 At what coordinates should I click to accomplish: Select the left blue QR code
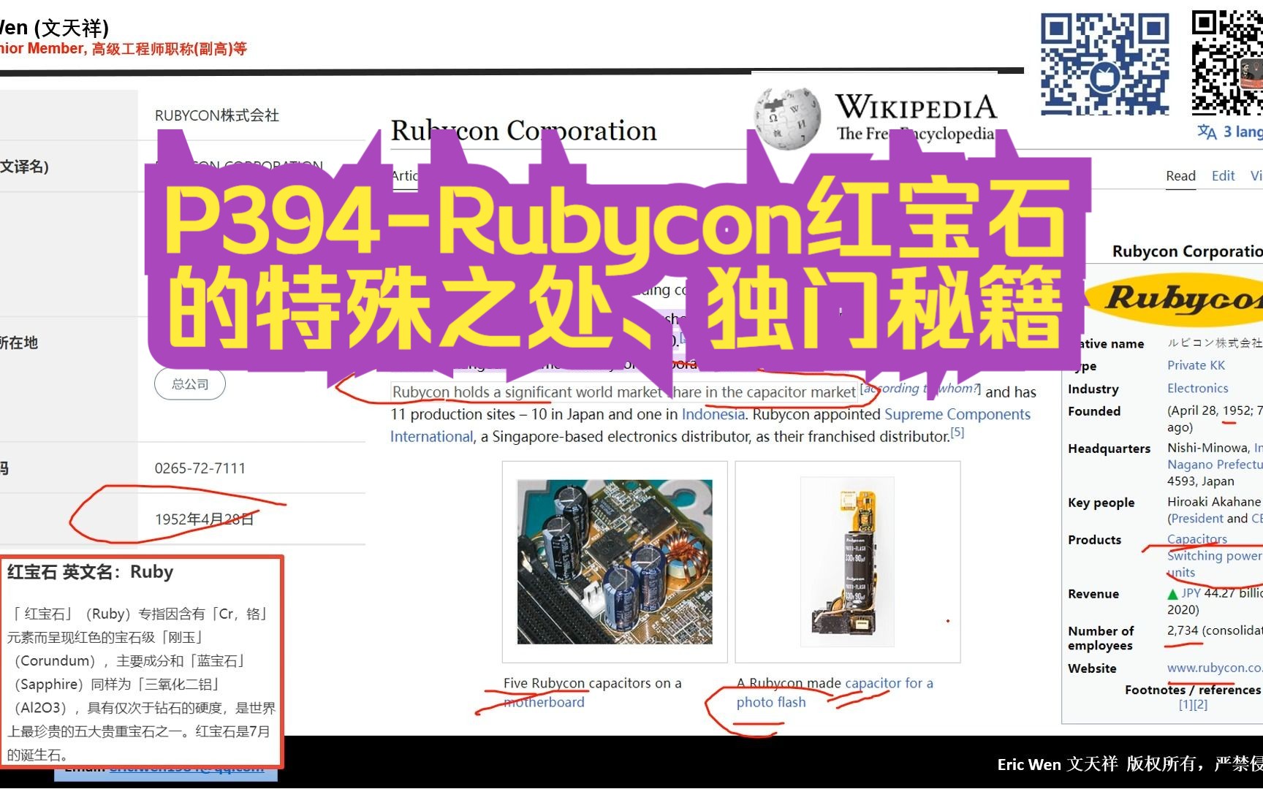point(1105,64)
